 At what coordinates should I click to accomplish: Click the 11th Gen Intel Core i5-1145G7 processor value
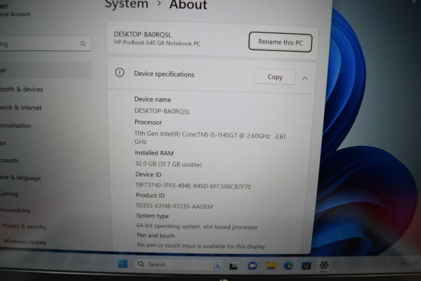210,137
